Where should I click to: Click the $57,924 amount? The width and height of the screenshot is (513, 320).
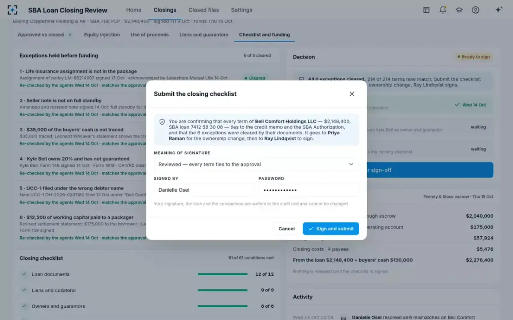coord(484,238)
